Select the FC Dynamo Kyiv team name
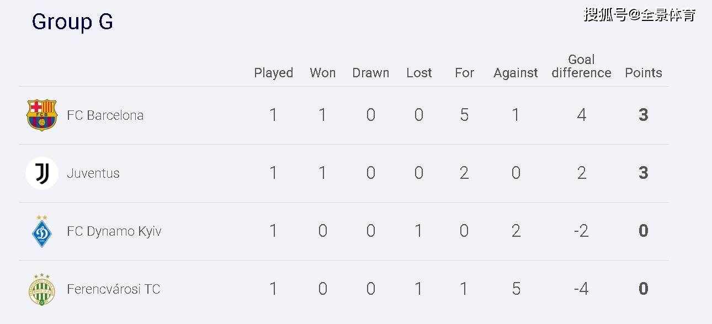Screen dimensions: 712x324 click(114, 231)
